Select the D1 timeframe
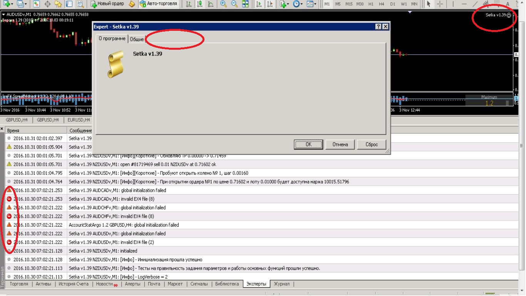Viewport: 526px width, 296px height. point(392,4)
